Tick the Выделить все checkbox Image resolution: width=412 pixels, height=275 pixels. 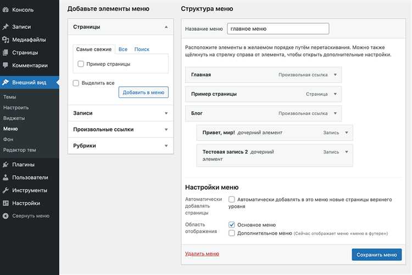coord(76,83)
